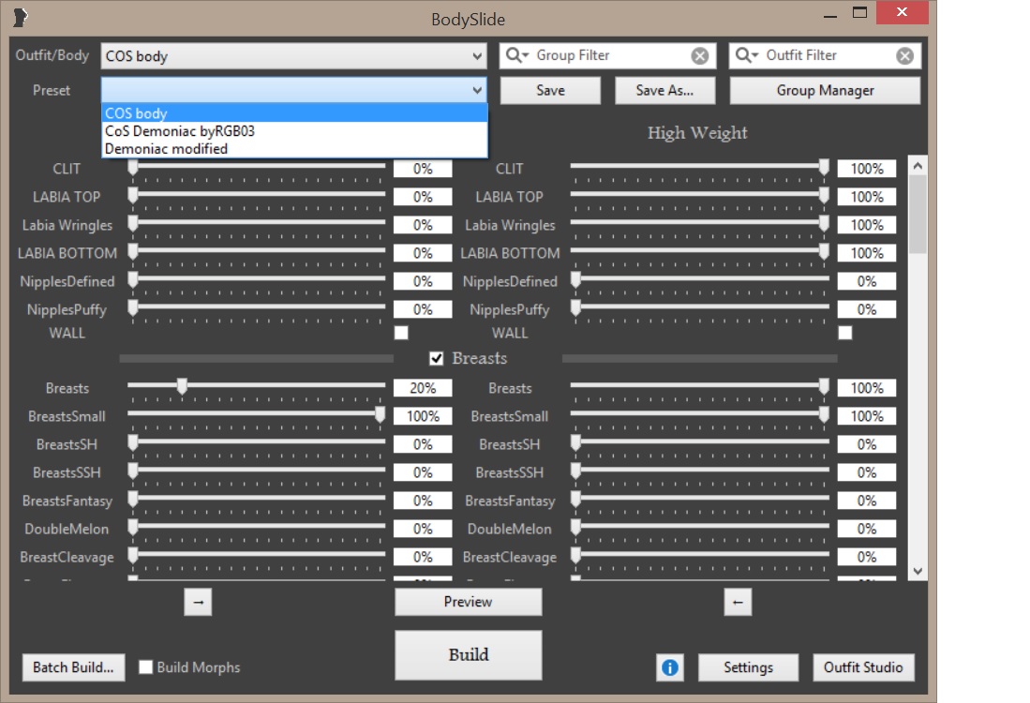Viewport: 1030px width, 703px height.
Task: Select the CoS Demoniac byRGB03 preset
Action: tap(294, 130)
